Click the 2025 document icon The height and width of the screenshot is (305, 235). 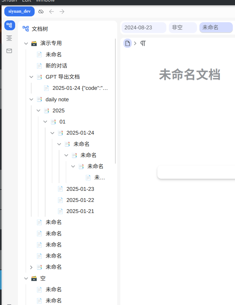click(46, 111)
